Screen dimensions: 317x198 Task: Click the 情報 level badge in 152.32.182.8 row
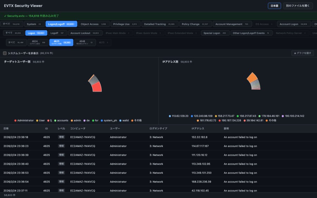pos(61,137)
